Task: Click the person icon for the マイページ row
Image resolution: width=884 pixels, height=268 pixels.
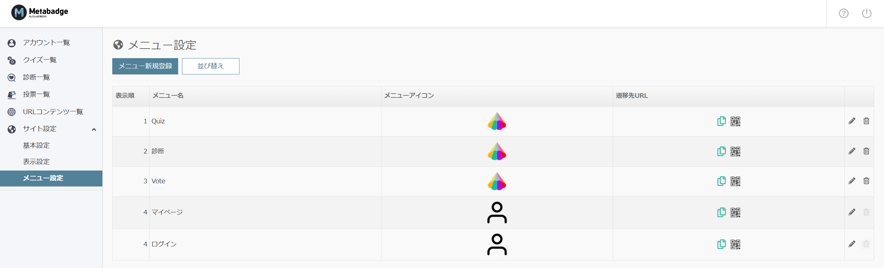Action: click(497, 213)
